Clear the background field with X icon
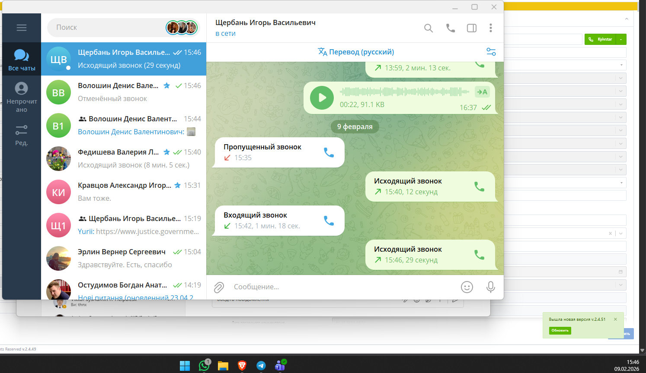Viewport: 646px width, 373px height. point(610,234)
